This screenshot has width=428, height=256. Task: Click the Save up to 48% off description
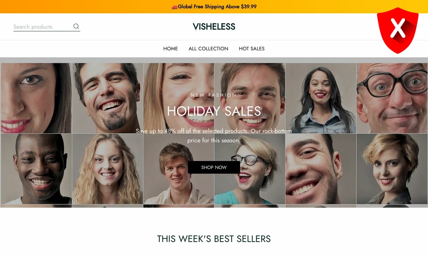tap(214, 136)
